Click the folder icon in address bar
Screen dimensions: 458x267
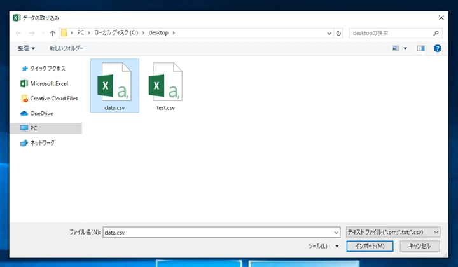point(64,32)
